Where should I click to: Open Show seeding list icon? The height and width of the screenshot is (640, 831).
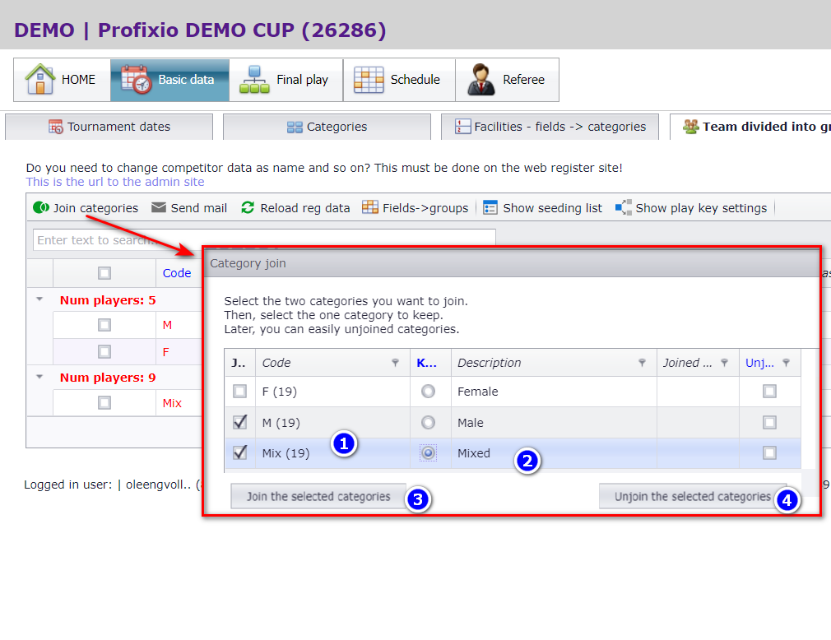490,207
